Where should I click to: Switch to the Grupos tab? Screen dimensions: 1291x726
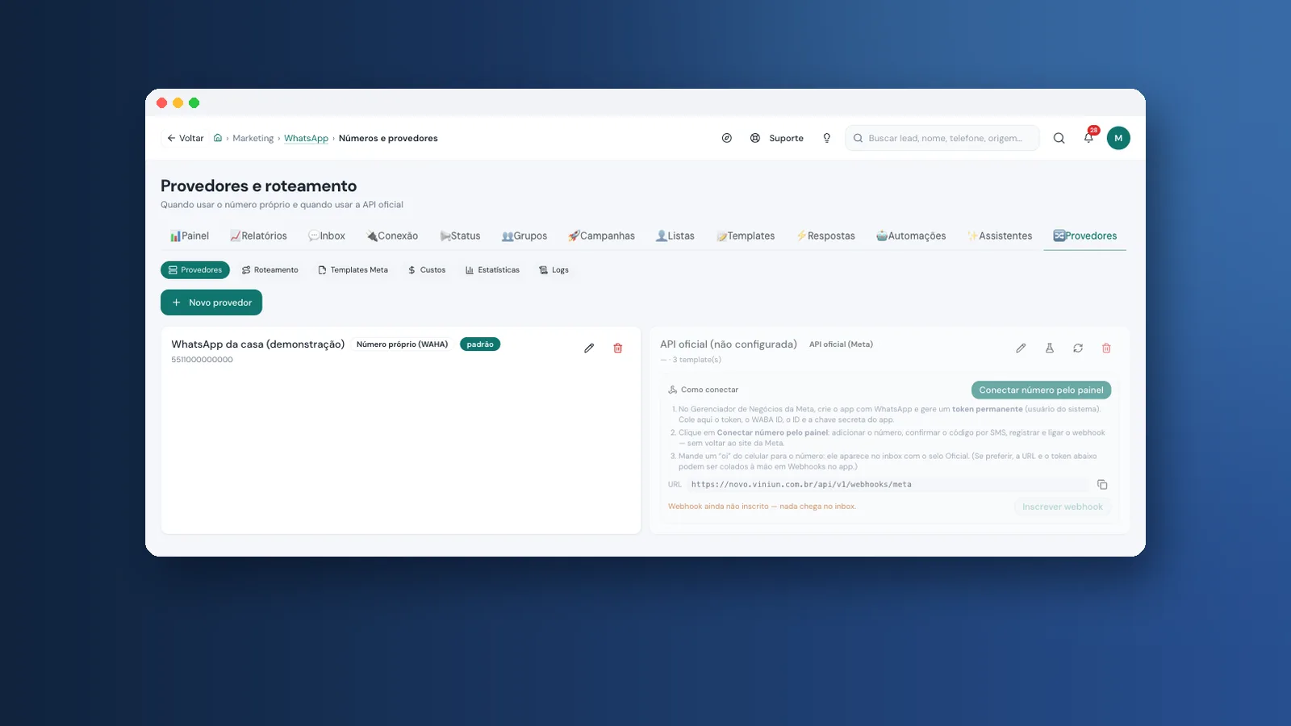[524, 236]
